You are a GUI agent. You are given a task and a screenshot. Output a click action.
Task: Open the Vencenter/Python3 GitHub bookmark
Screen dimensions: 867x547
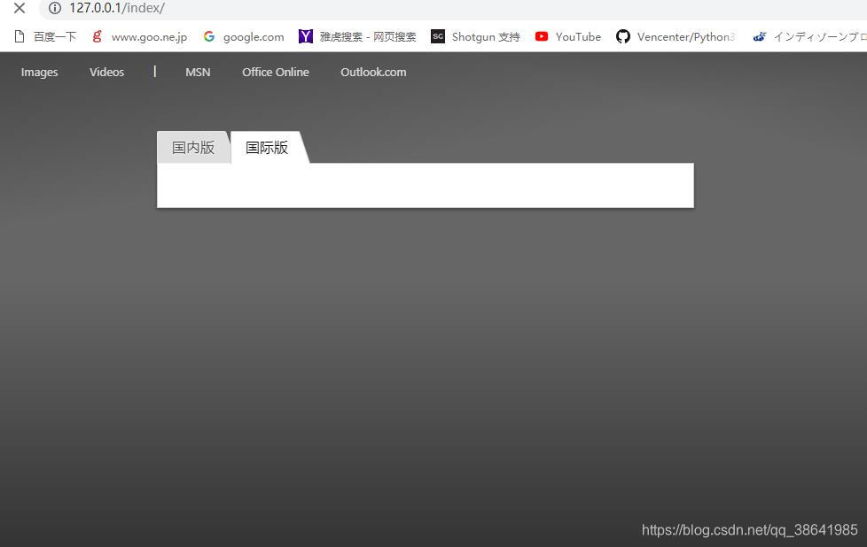pos(676,36)
